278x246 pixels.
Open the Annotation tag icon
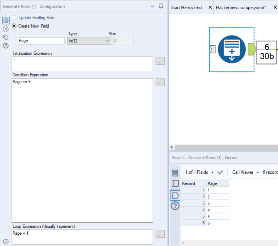[x=6, y=38]
